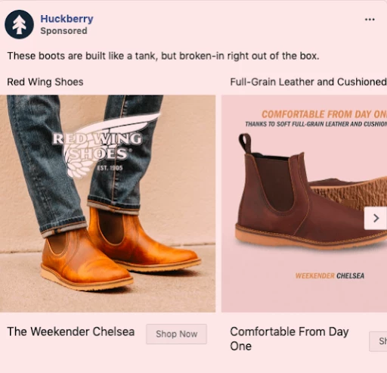Click Shop Now for Weekender Chelsea

pos(176,334)
